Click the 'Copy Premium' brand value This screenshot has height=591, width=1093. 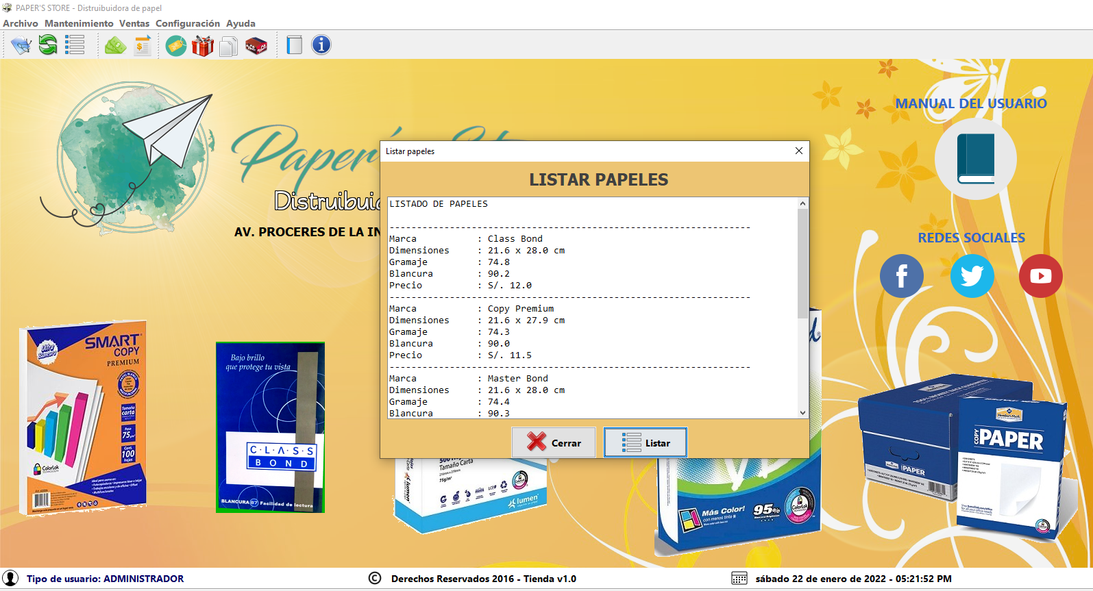click(x=521, y=309)
